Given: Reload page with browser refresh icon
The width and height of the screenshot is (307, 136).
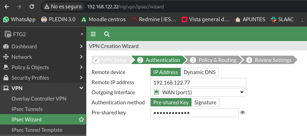Looking at the screenshot, I should tap(32, 7).
